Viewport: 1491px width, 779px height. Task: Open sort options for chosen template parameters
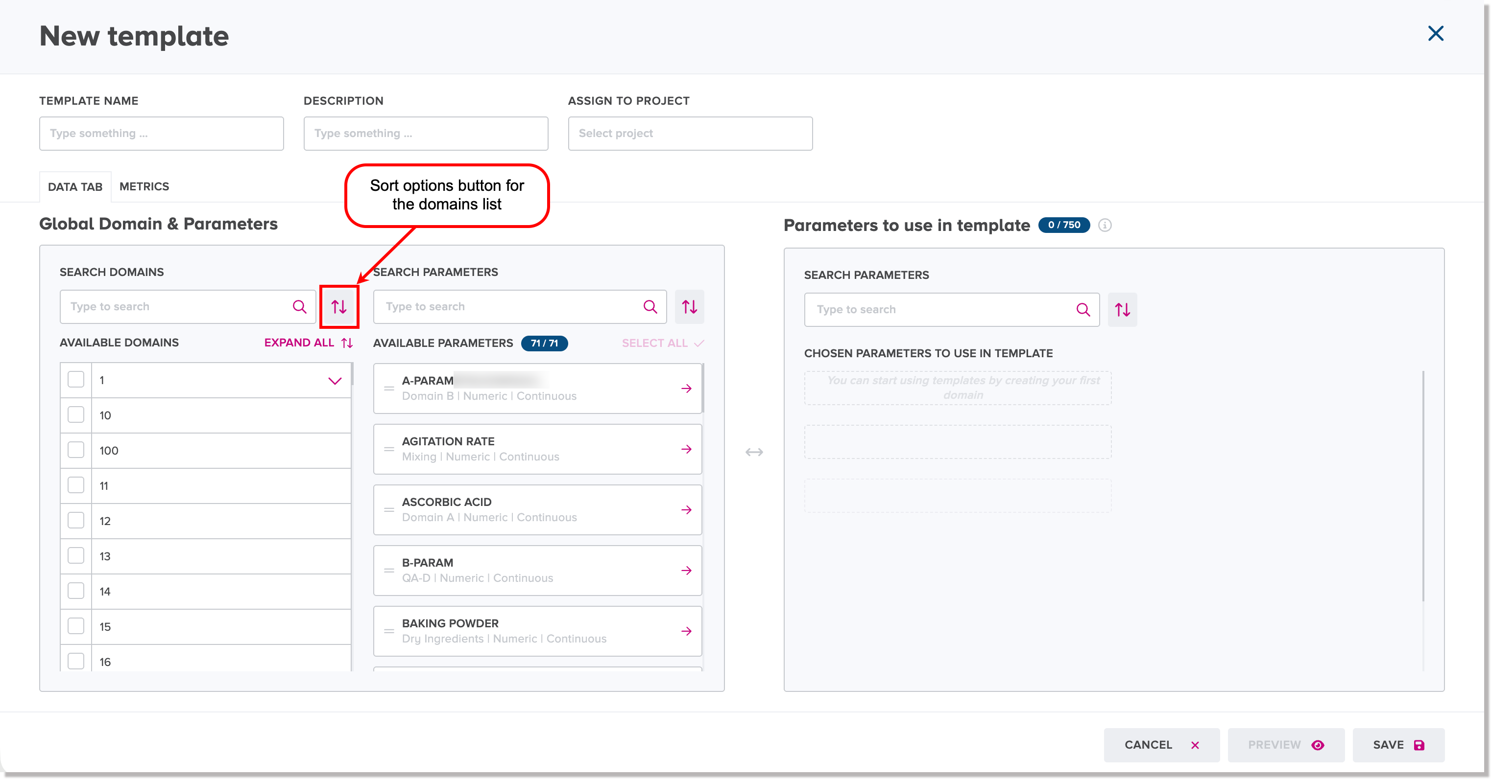point(1122,309)
